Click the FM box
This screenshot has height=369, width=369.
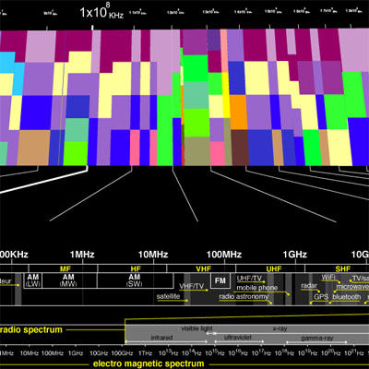(220, 280)
